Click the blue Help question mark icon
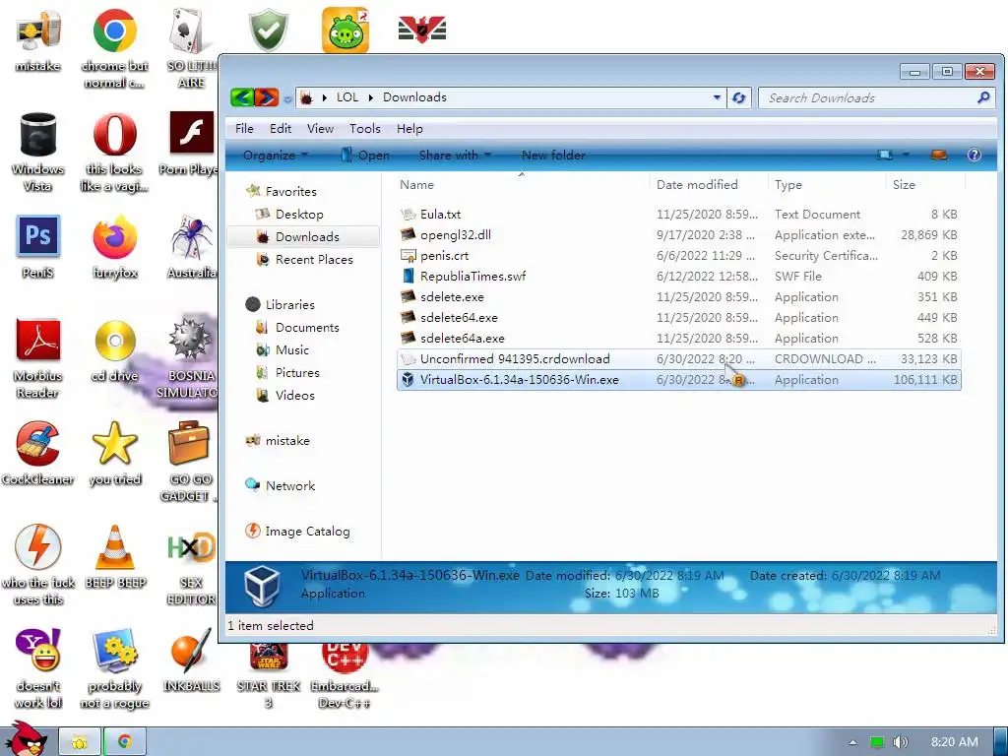The width and height of the screenshot is (1008, 756). click(974, 155)
